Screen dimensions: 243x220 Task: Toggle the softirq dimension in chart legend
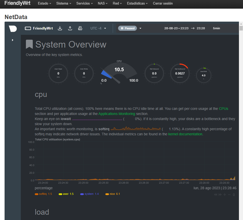point(43,194)
